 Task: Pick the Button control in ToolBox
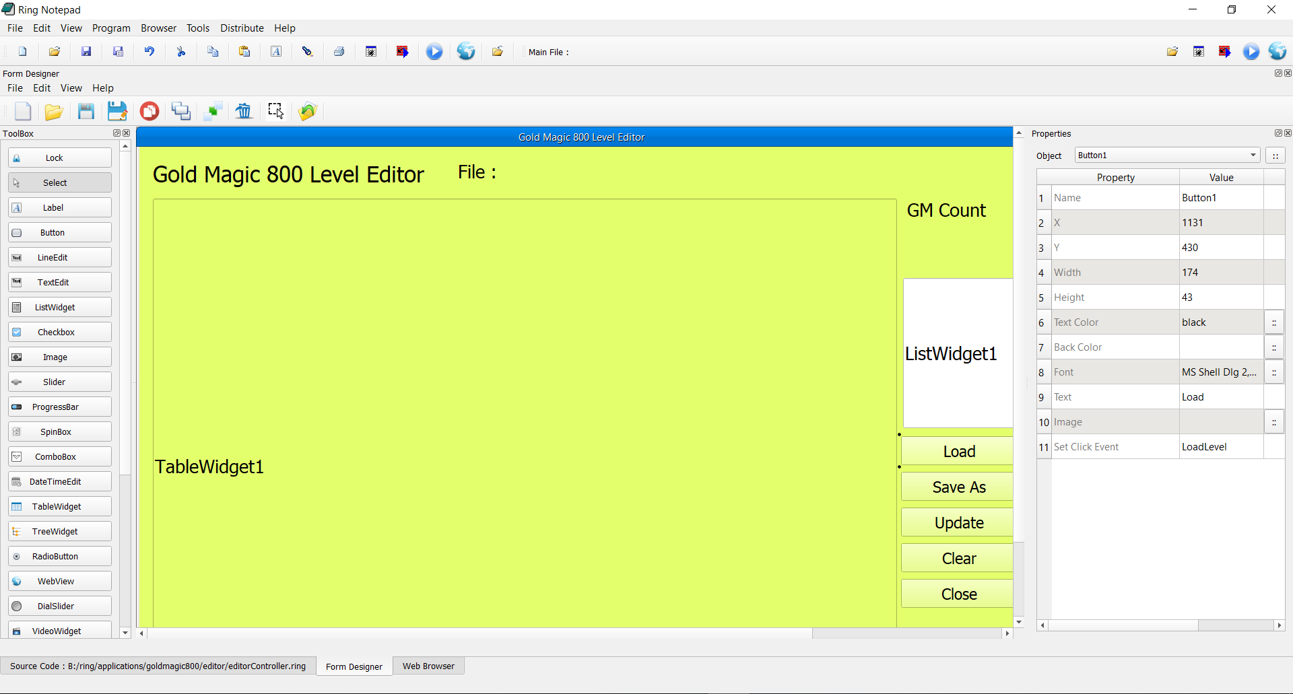point(60,232)
